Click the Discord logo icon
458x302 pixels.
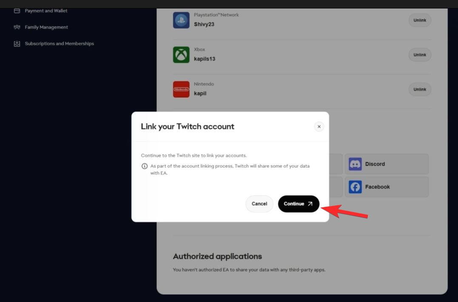click(x=355, y=164)
